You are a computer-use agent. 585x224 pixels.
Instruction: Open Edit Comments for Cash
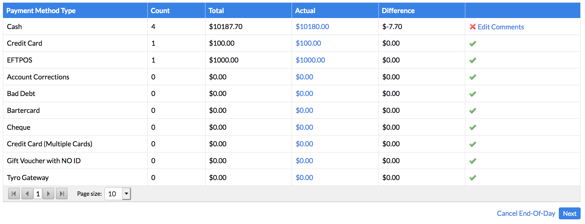501,27
